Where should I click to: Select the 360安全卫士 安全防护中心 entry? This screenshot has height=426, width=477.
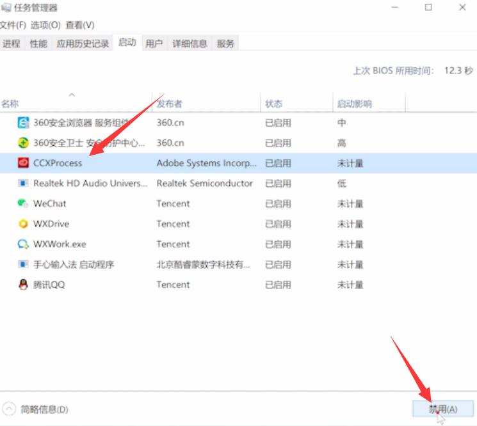click(x=89, y=143)
